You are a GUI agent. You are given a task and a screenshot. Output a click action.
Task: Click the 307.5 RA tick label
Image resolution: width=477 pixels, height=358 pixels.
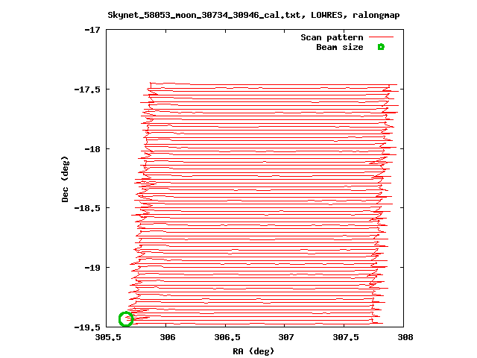pyautogui.click(x=346, y=337)
